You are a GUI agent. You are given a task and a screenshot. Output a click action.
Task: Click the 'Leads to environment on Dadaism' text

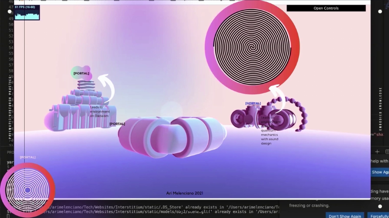[x=100, y=112]
